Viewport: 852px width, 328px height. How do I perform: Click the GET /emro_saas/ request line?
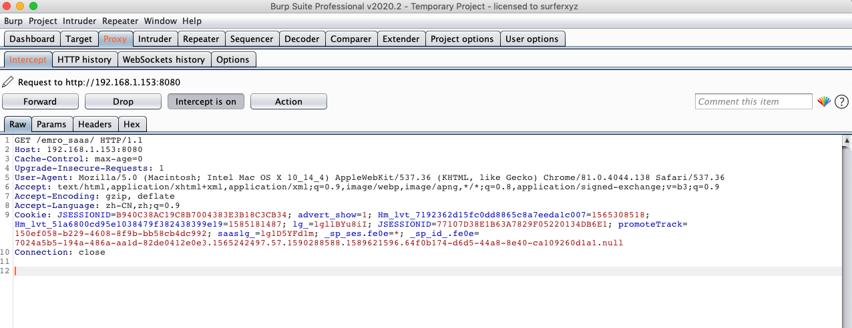coord(79,141)
